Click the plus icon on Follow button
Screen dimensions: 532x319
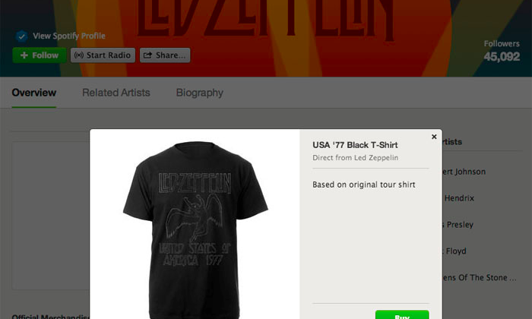(24, 55)
